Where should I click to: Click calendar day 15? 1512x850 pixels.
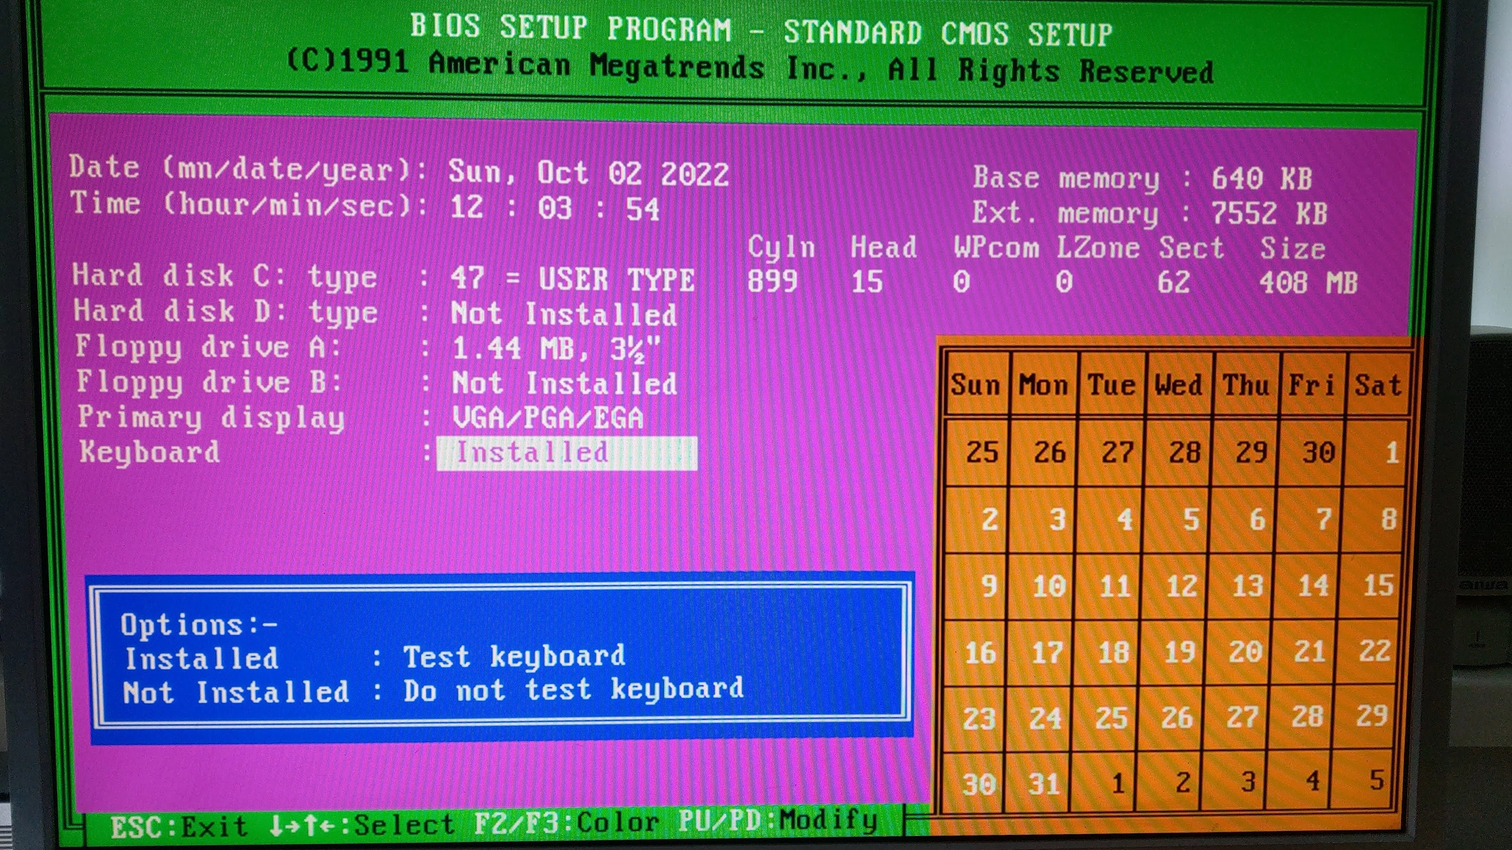(1378, 585)
